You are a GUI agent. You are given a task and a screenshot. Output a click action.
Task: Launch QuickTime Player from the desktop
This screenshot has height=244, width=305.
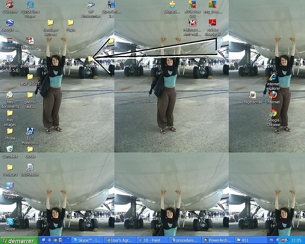(x=30, y=9)
